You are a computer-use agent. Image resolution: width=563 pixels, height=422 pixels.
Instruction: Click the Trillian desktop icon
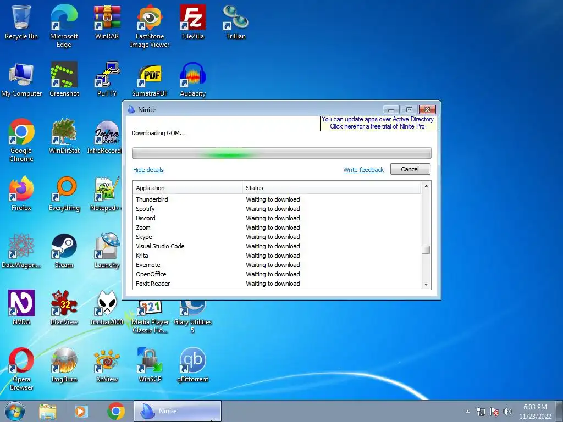(235, 22)
